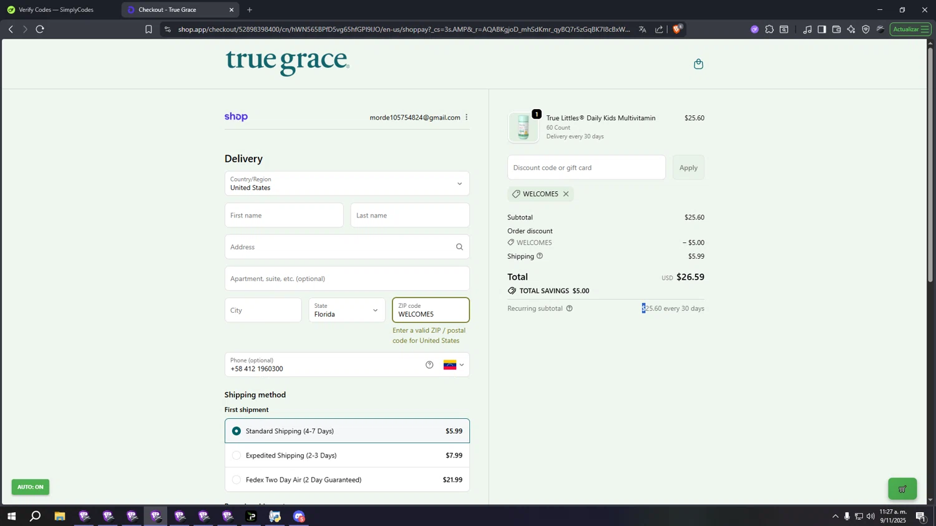
Task: Select Standard Shipping (4-7 Days) option
Action: point(347,431)
